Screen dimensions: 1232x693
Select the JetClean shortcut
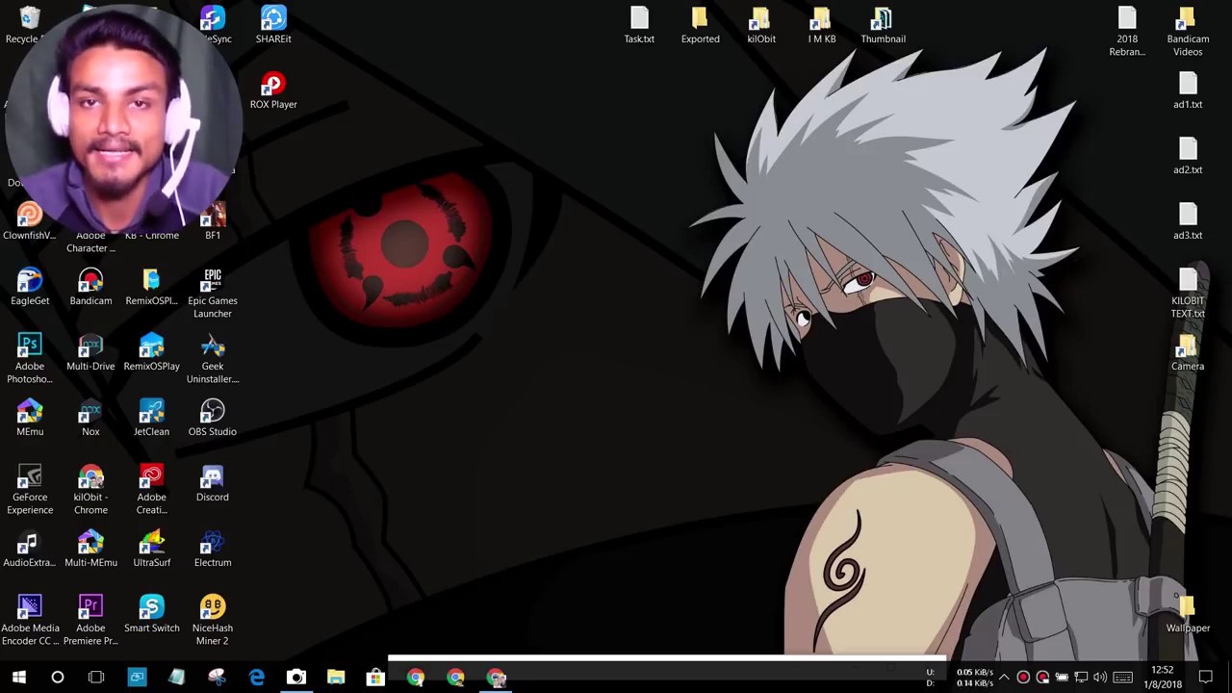pos(151,418)
